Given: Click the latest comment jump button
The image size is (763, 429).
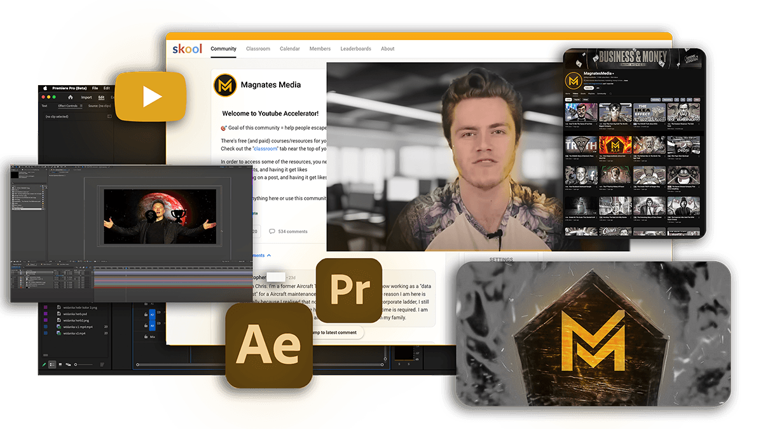Looking at the screenshot, I should click(336, 332).
